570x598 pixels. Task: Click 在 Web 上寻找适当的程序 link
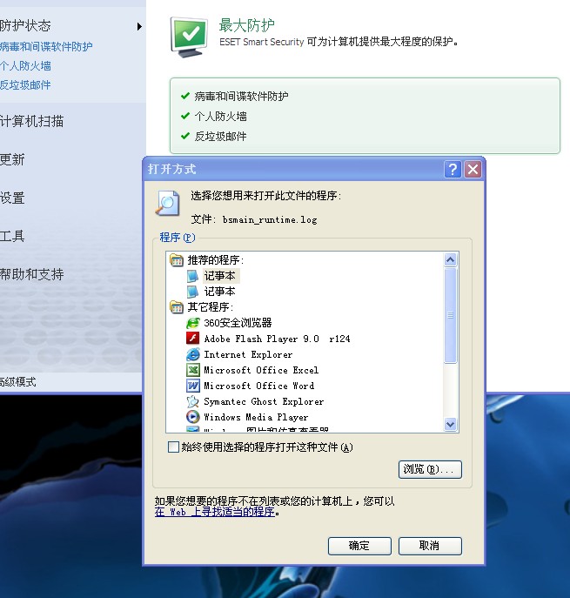click(215, 512)
